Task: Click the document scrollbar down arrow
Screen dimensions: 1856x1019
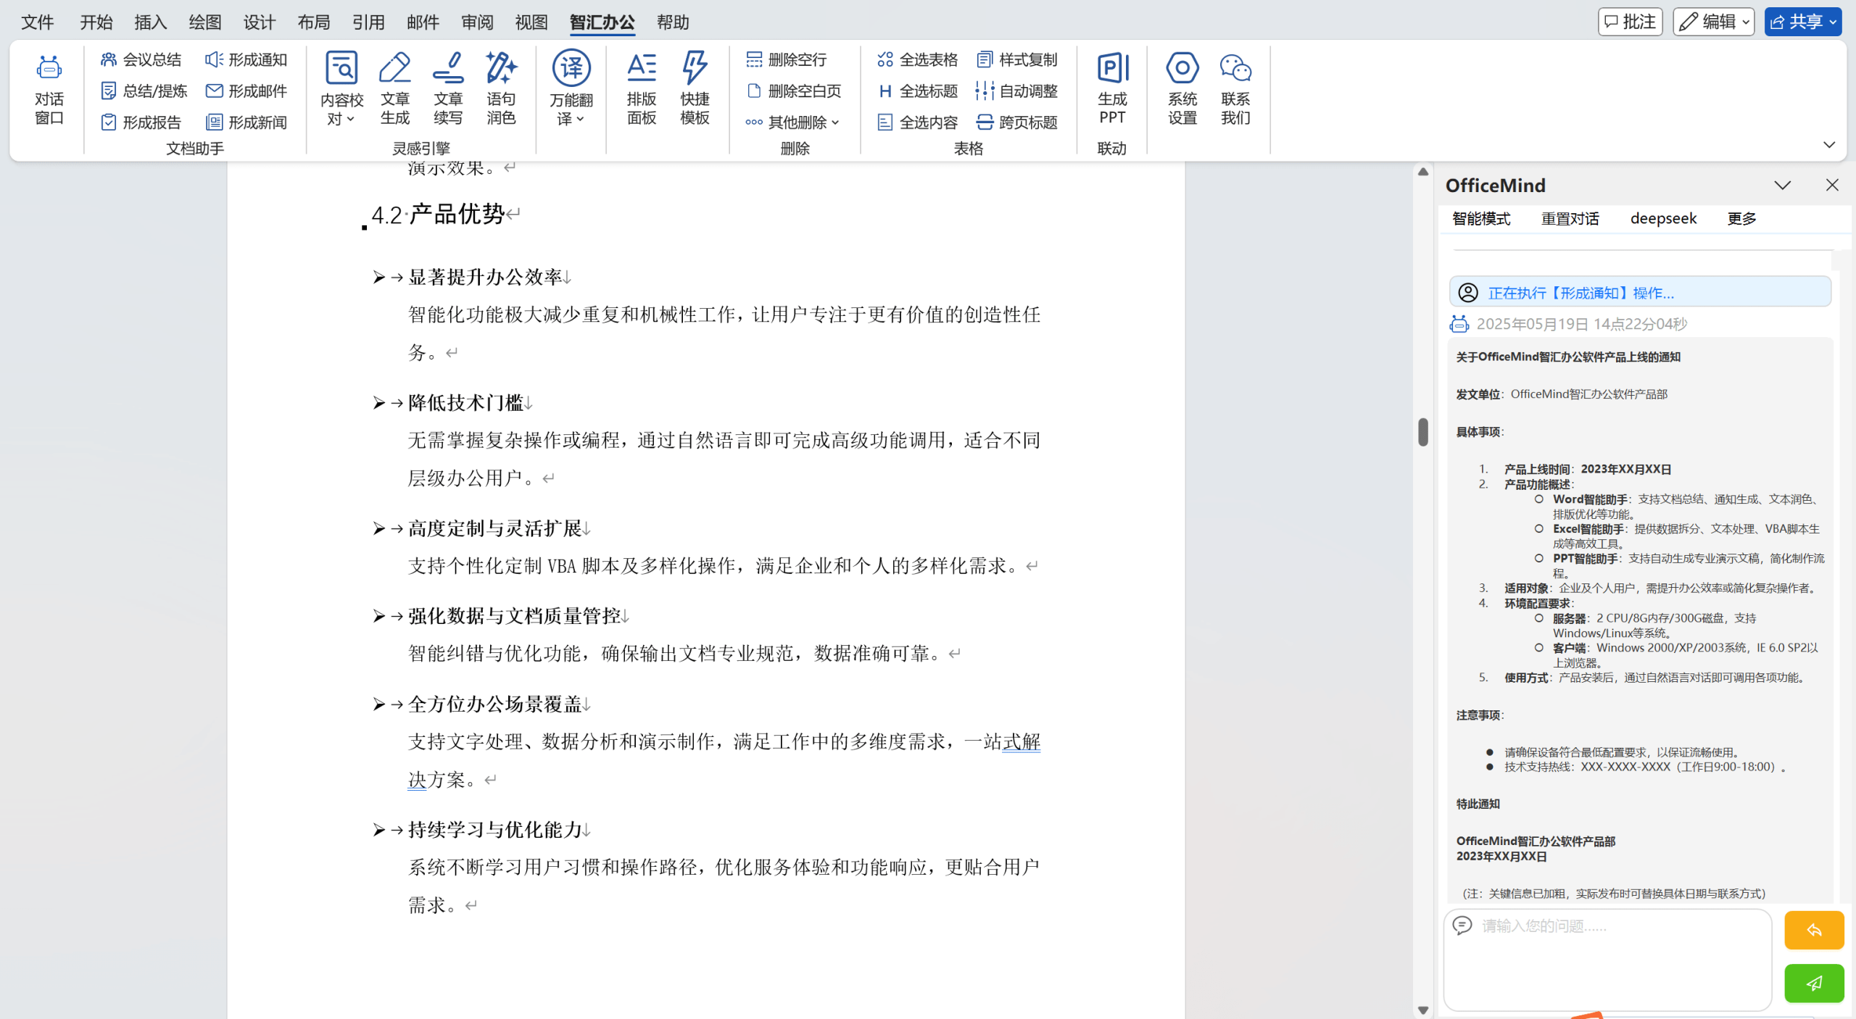Action: click(x=1422, y=1010)
